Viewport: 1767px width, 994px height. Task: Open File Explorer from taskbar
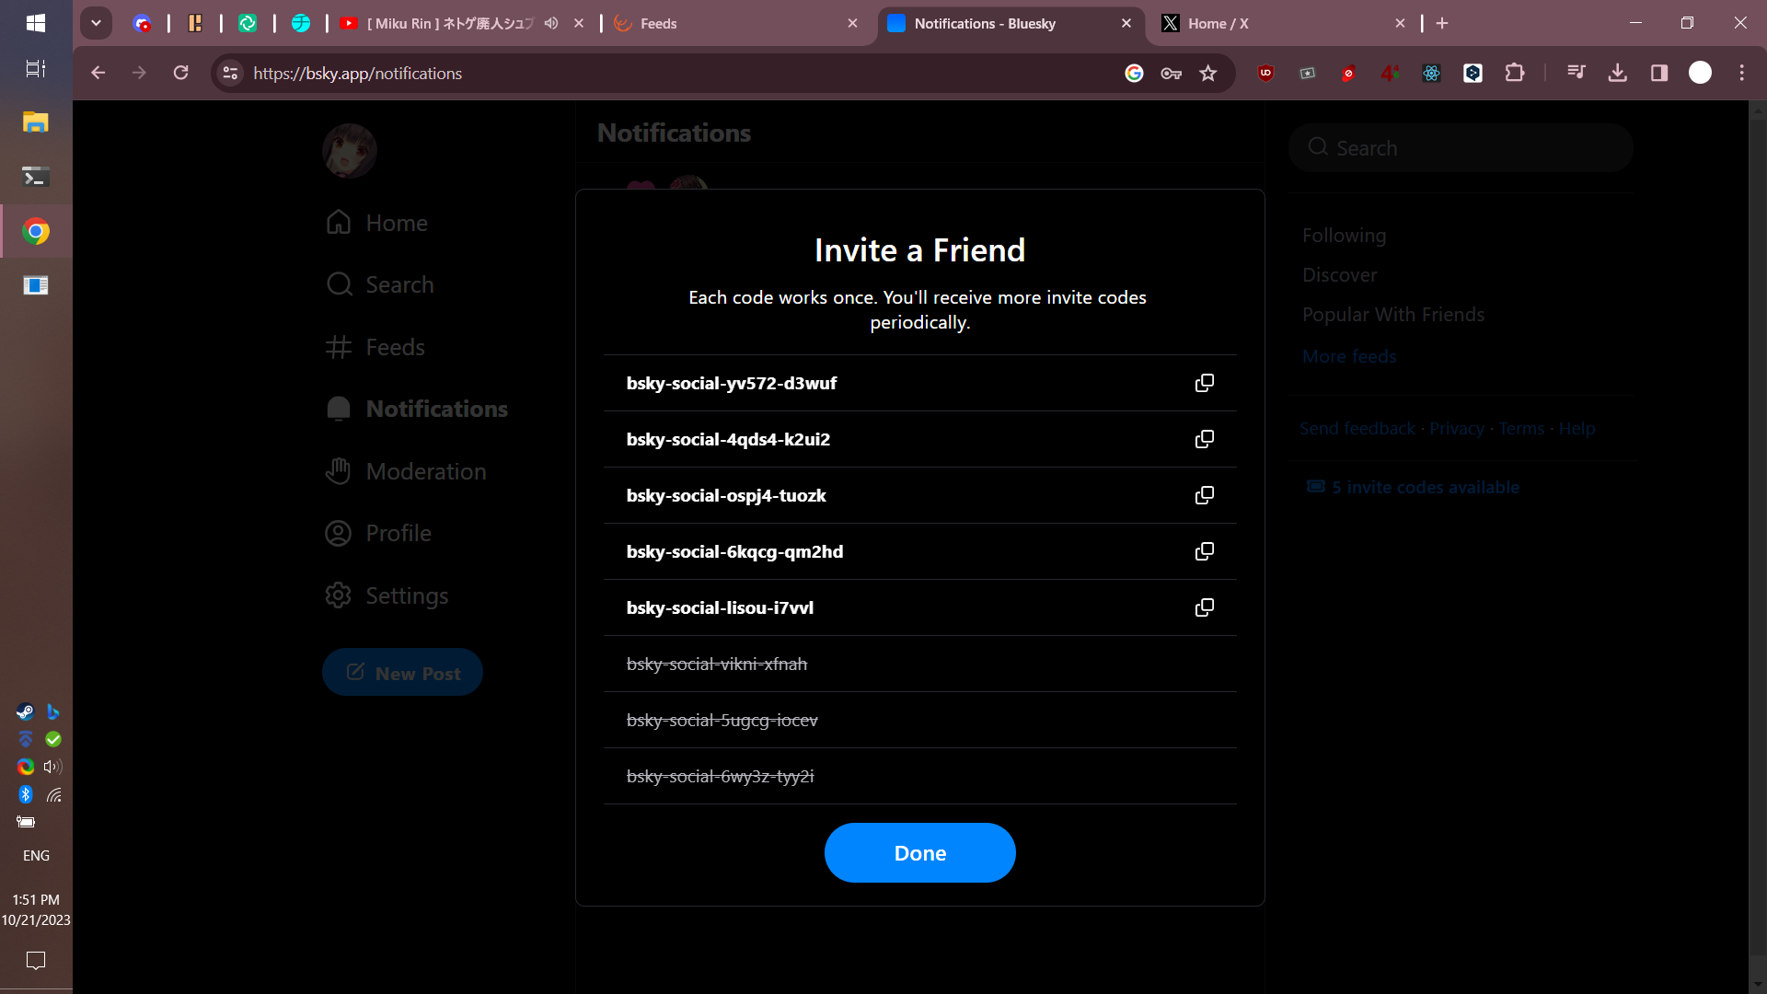(36, 122)
